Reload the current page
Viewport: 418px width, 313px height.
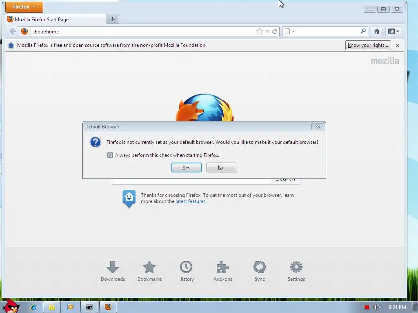click(275, 32)
